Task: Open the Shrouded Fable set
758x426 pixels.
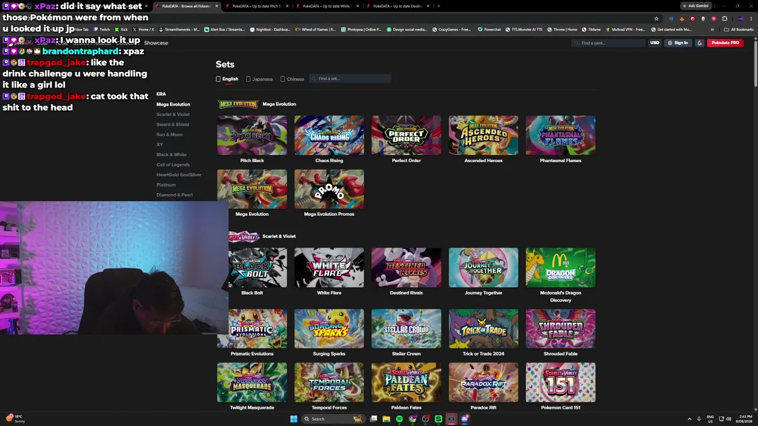Action: click(560, 328)
